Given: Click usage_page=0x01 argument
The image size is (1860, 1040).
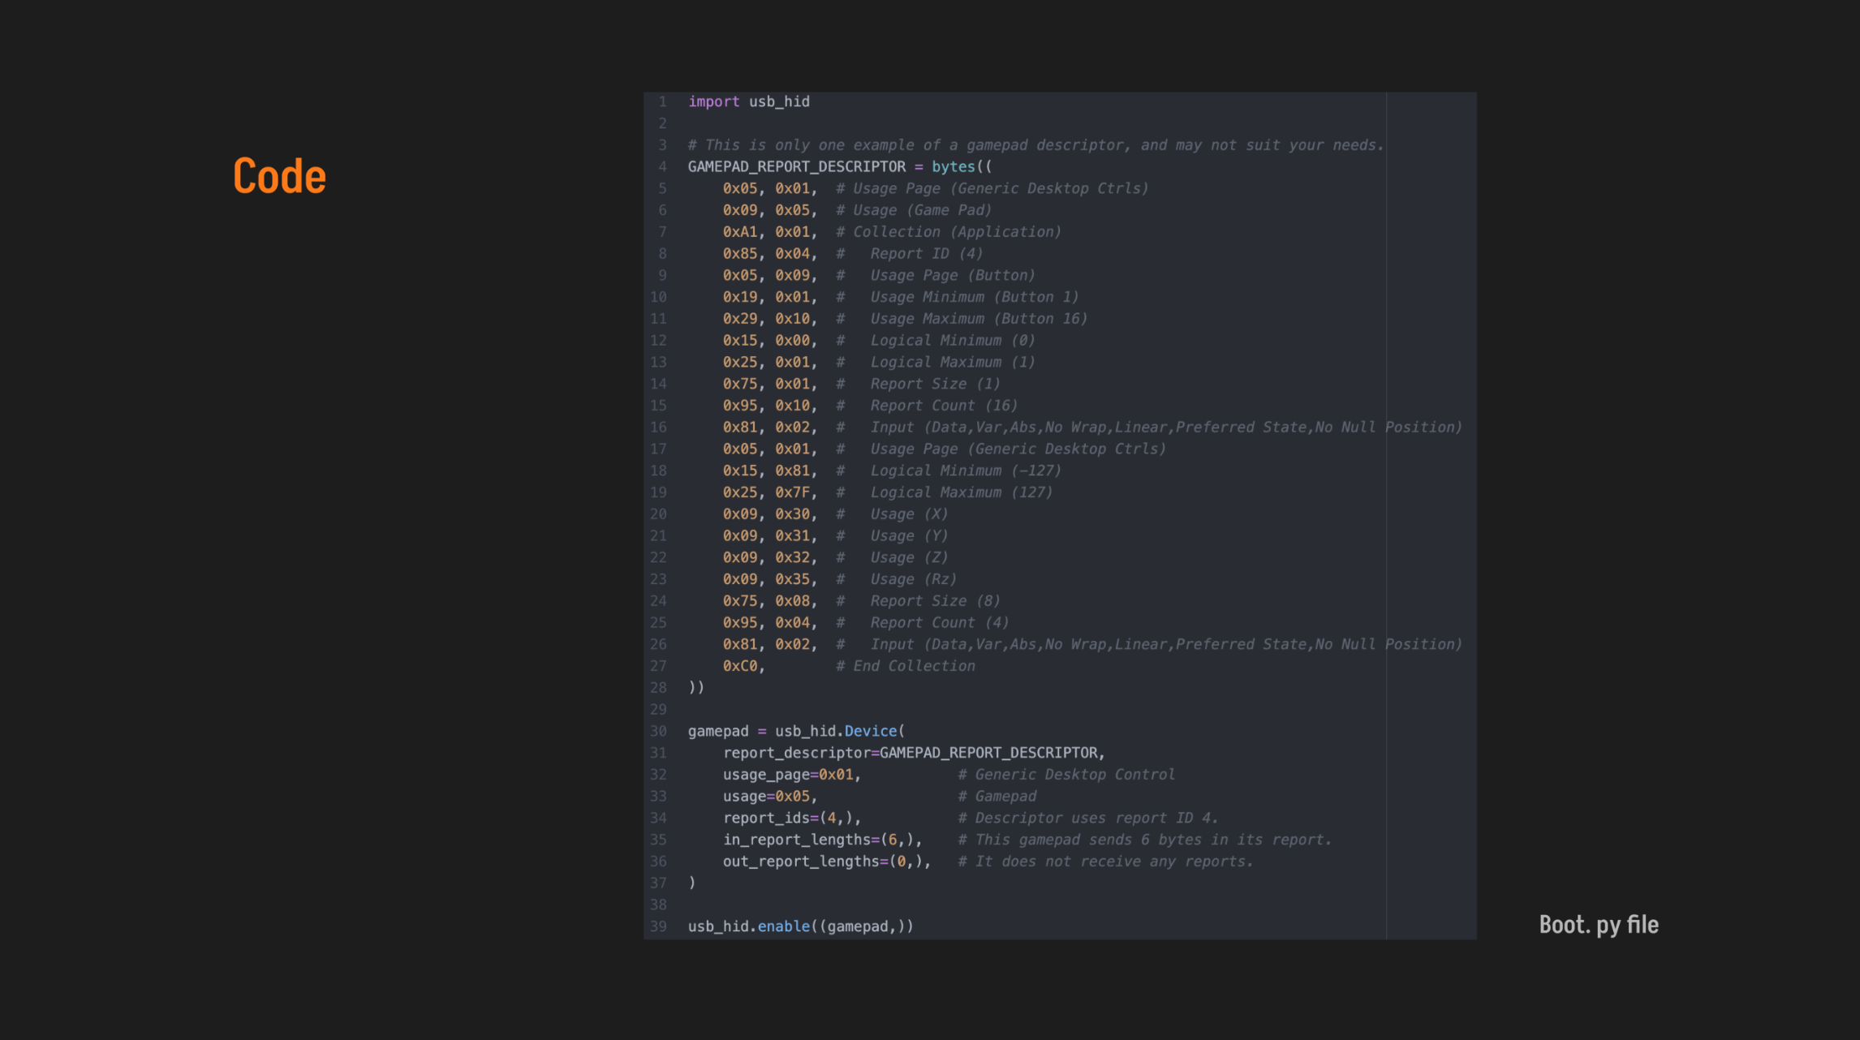Looking at the screenshot, I should (x=788, y=775).
